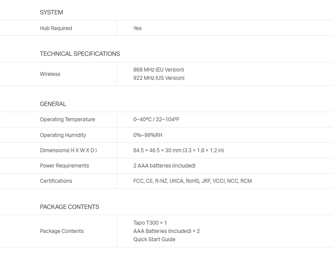Click the 84.5 × 46.5 × 30 mm value
The height and width of the screenshot is (253, 333).
pos(178,150)
